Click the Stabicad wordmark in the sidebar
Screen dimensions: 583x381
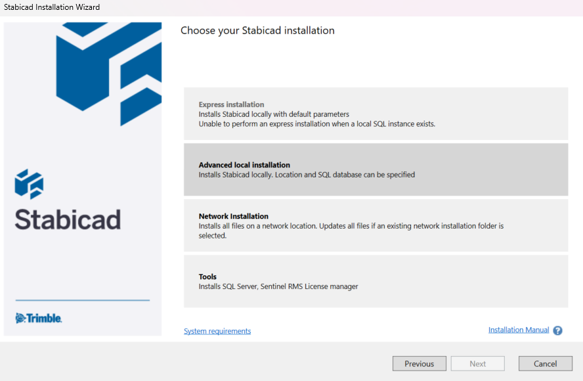click(67, 221)
